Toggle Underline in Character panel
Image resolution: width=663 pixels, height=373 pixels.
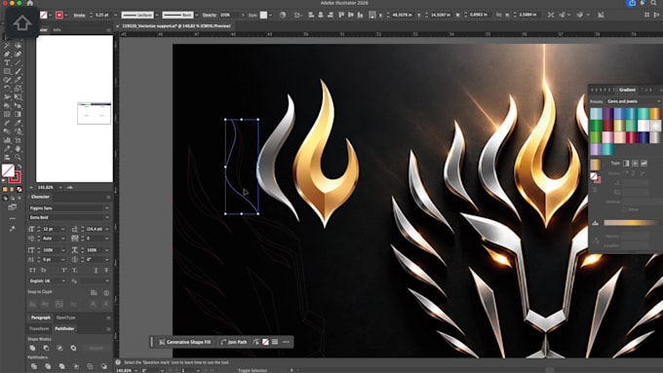tap(96, 271)
